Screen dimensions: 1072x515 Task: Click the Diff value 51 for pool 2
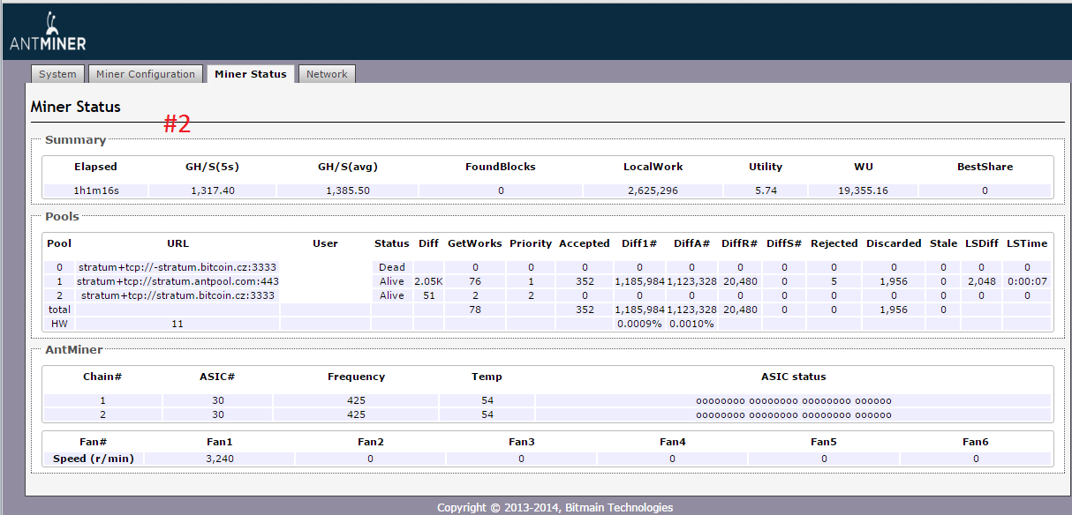pyautogui.click(x=428, y=295)
